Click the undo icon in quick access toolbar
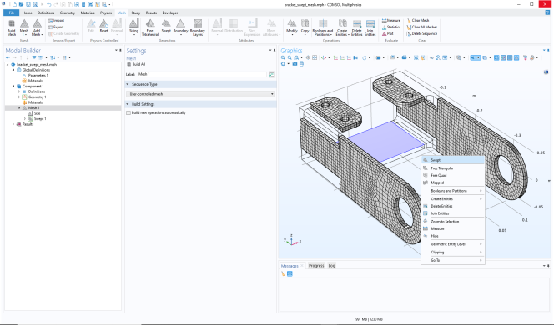This screenshot has width=554, height=325. coord(48,5)
